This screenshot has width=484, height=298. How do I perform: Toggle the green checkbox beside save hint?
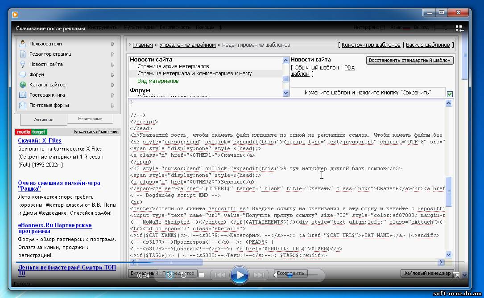(x=450, y=94)
